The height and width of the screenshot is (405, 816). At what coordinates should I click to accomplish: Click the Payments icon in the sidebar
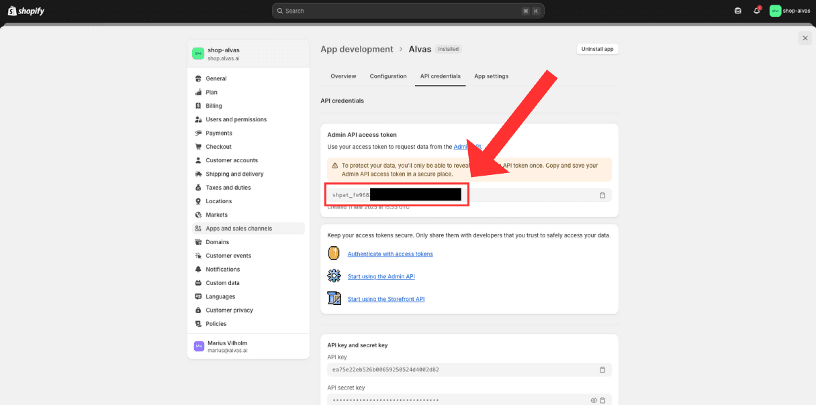click(x=198, y=133)
